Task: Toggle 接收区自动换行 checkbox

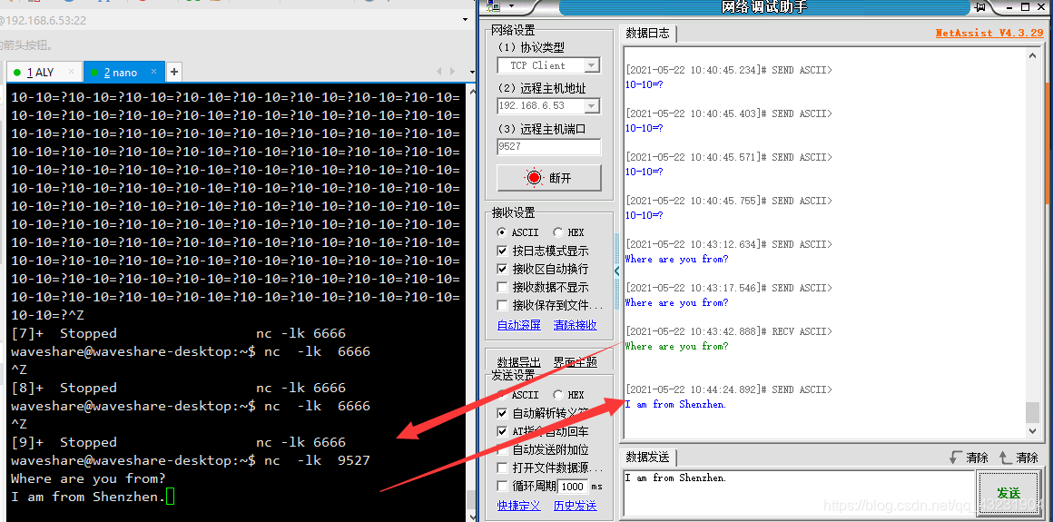Action: coord(502,269)
